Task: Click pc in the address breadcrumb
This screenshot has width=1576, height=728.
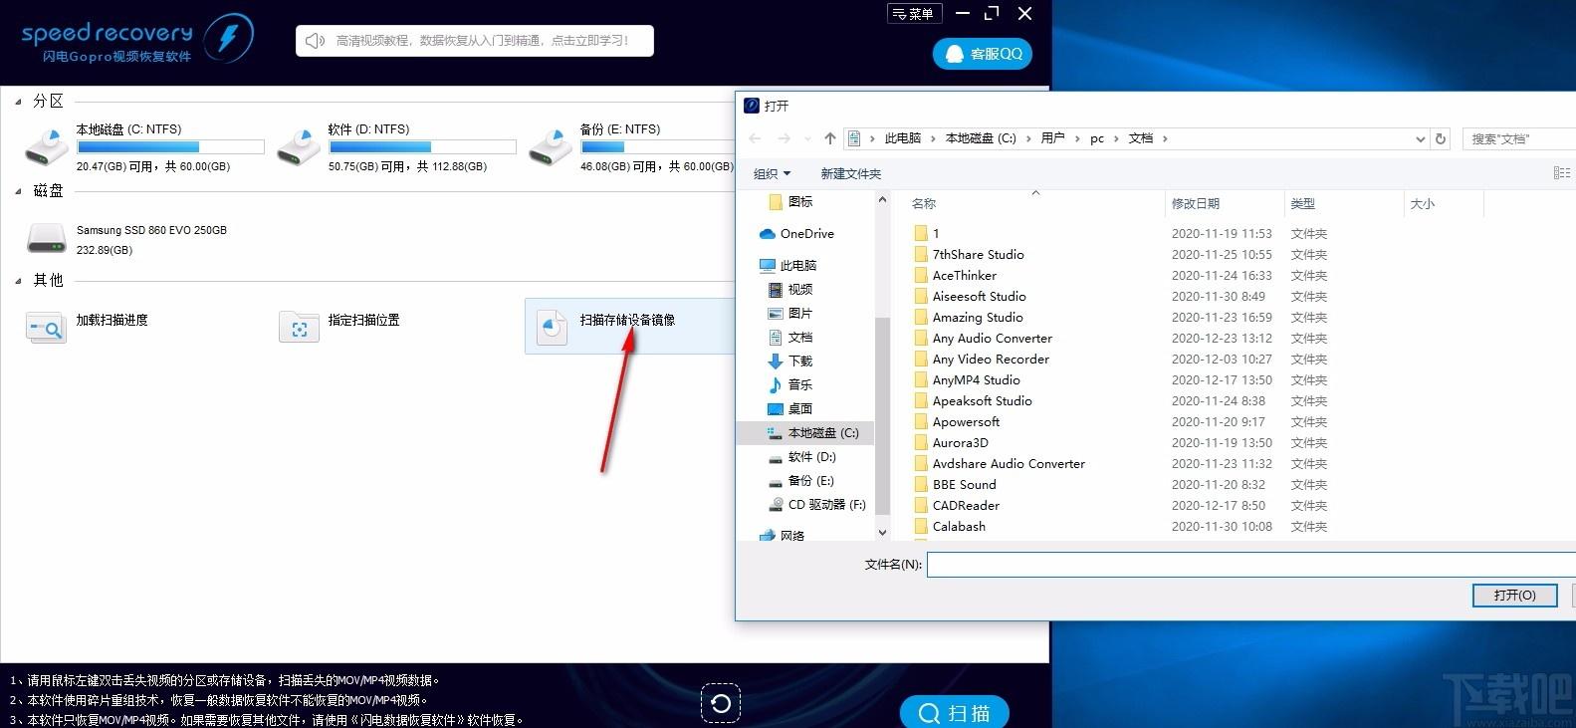Action: click(x=1097, y=138)
